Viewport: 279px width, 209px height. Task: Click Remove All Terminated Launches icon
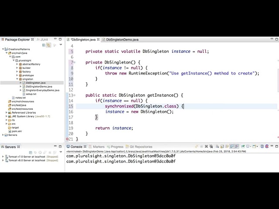pos(211,146)
